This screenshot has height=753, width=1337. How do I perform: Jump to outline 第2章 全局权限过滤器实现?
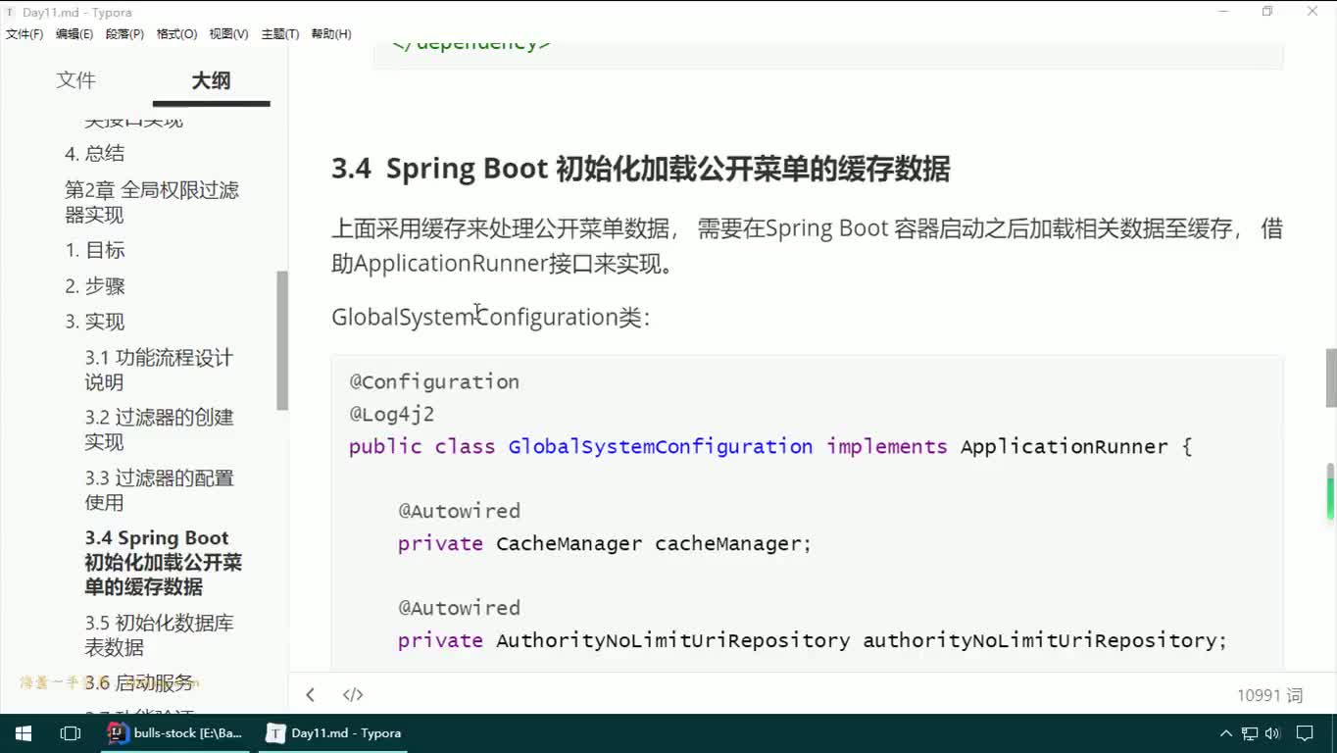152,202
